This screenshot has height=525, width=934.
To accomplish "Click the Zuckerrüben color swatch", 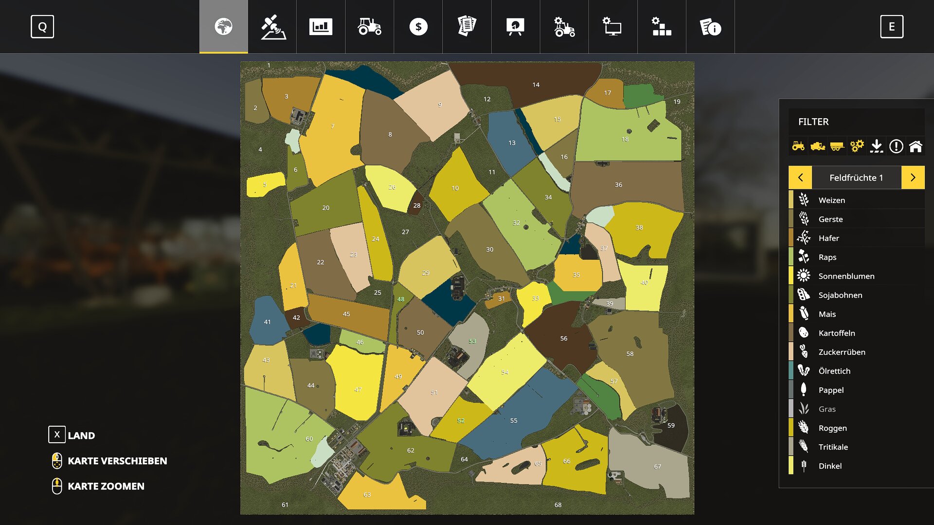I will pos(791,352).
